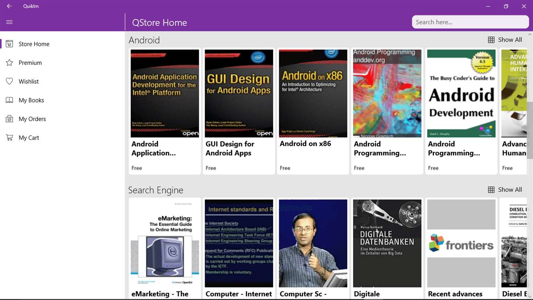The image size is (533, 300).
Task: Click the Store Home storefront icon
Action: [x=9, y=44]
